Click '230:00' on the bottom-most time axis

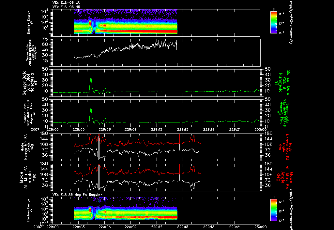tap(261, 227)
